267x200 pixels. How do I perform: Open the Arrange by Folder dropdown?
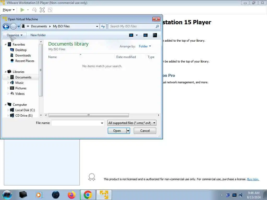145,46
